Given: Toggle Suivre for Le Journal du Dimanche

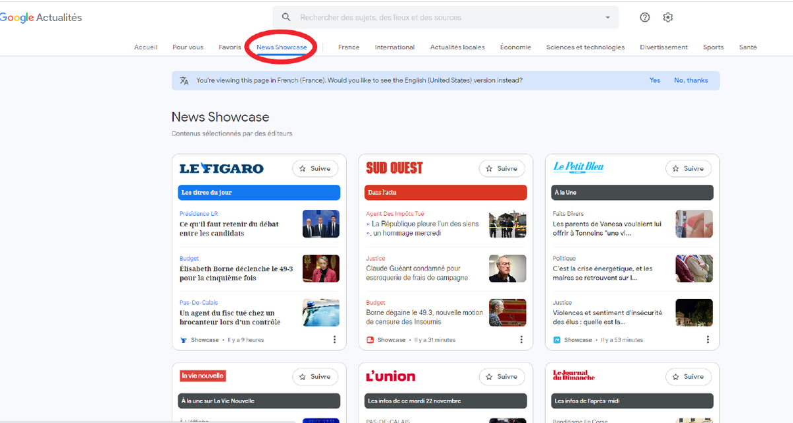Looking at the screenshot, I should click(688, 377).
